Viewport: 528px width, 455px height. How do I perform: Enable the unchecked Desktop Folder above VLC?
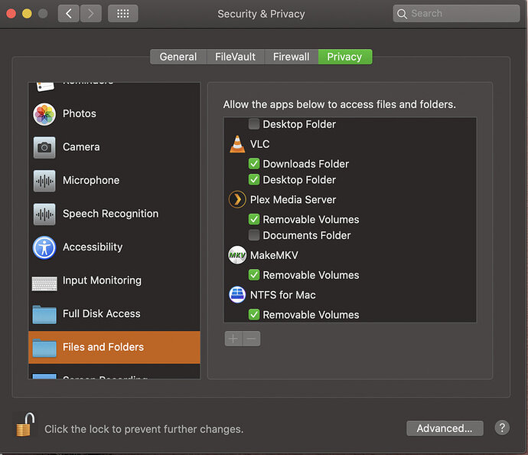click(254, 124)
